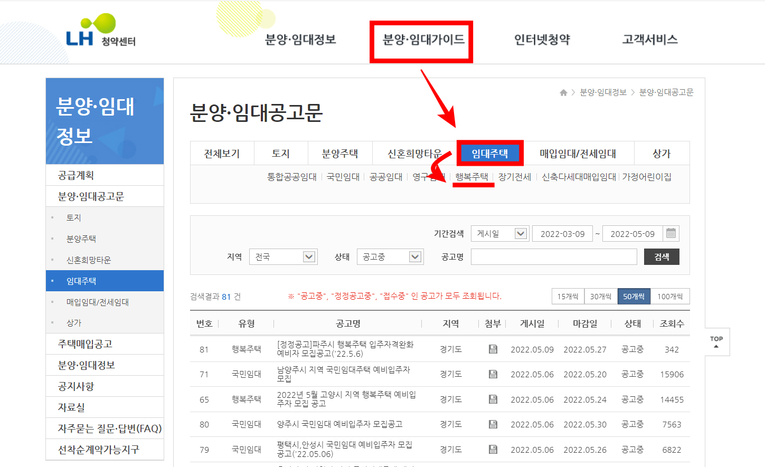
Task: Download the attachment for notice 80
Action: pyautogui.click(x=493, y=424)
